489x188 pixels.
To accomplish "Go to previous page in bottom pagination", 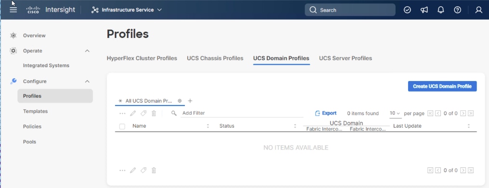I will click(x=438, y=170).
